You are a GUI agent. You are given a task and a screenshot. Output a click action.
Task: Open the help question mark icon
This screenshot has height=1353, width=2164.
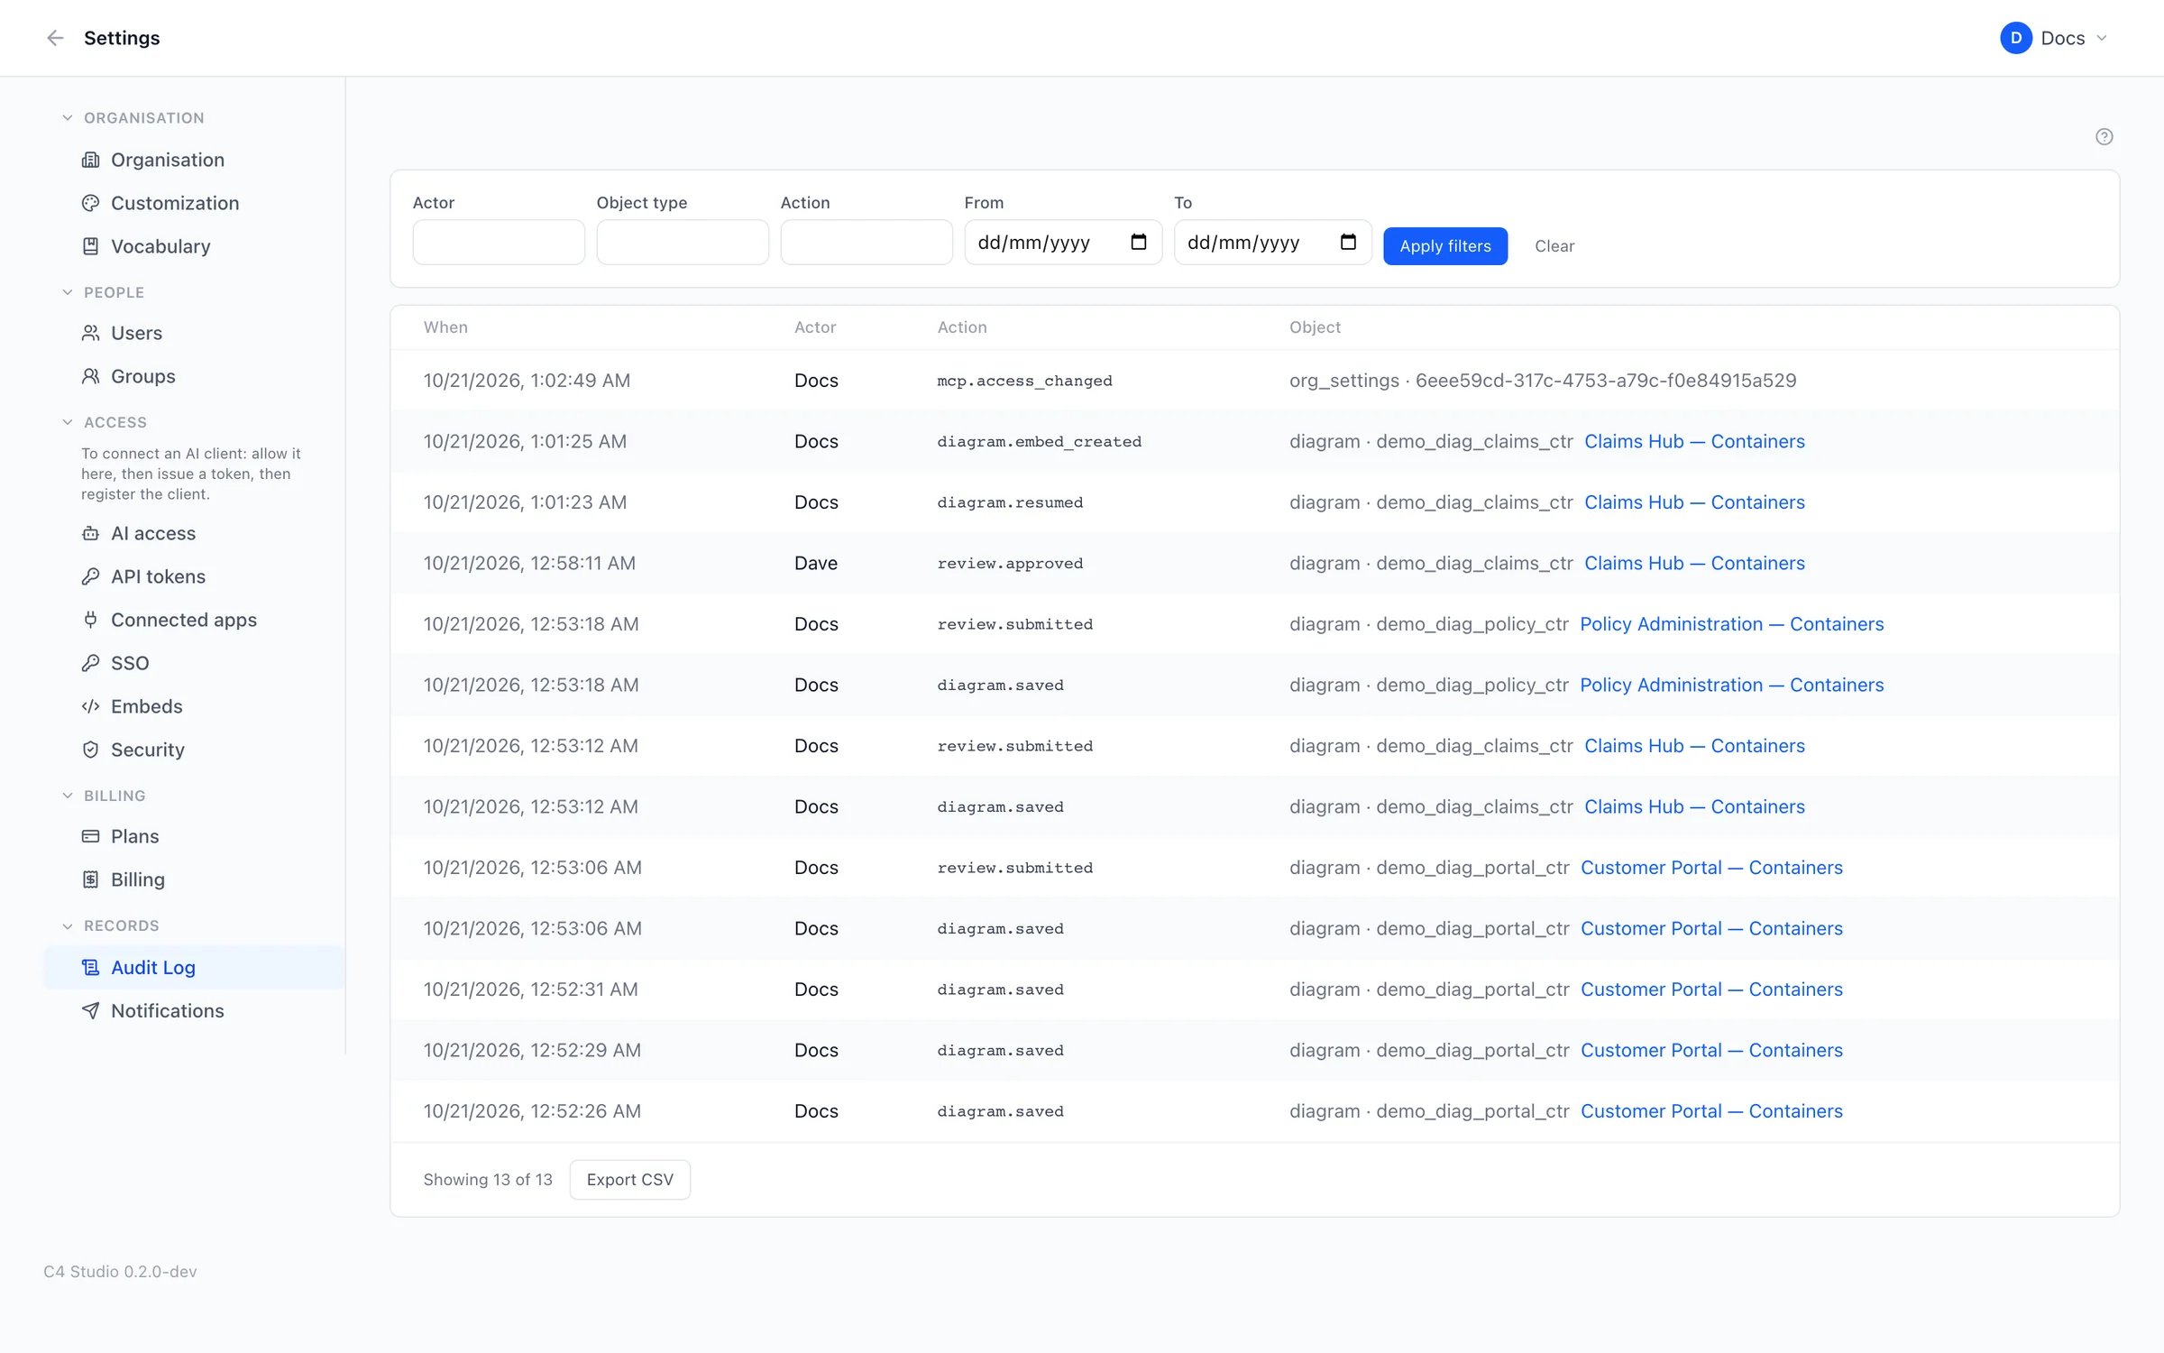point(2104,137)
